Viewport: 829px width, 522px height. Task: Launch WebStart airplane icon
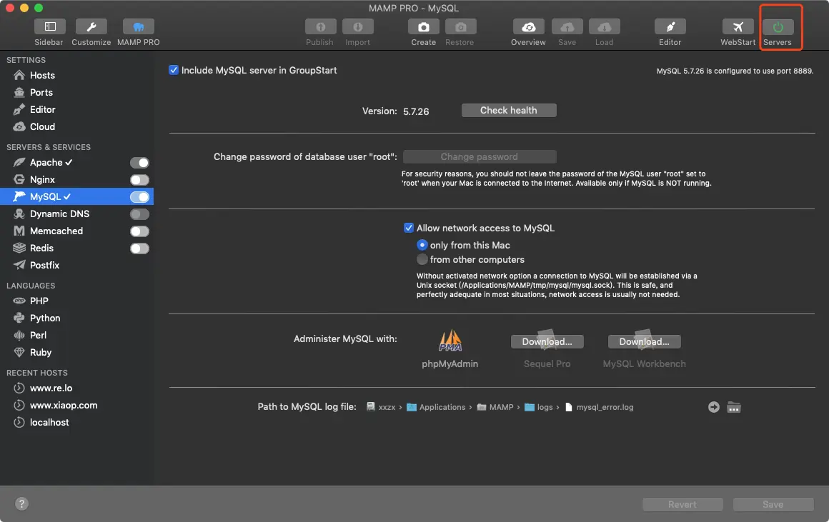[738, 26]
